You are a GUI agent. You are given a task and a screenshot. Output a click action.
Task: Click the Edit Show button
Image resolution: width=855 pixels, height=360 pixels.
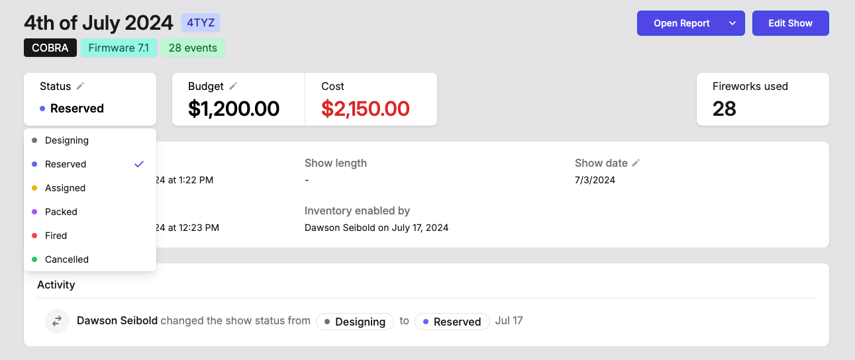790,23
